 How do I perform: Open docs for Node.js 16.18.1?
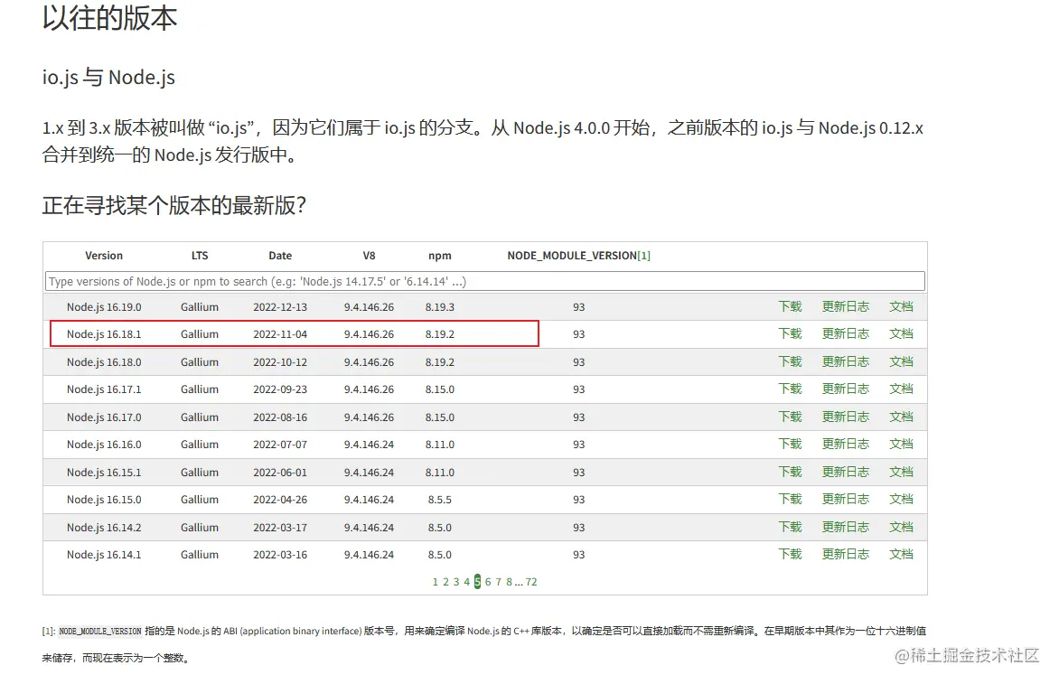[901, 333]
